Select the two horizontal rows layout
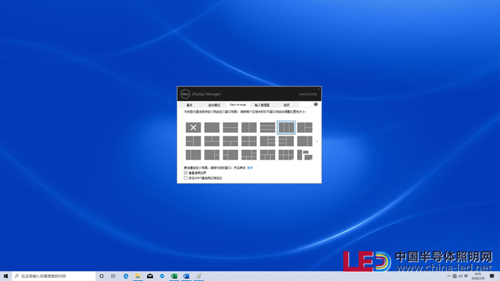The image size is (500, 281). [x=231, y=127]
